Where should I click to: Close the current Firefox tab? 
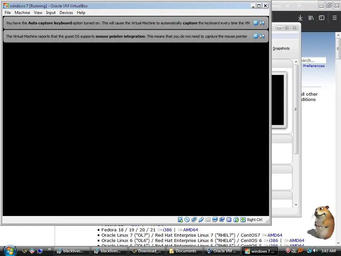tap(288, 6)
